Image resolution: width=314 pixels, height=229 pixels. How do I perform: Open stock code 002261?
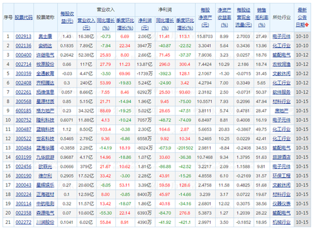pyautogui.click(x=23, y=92)
